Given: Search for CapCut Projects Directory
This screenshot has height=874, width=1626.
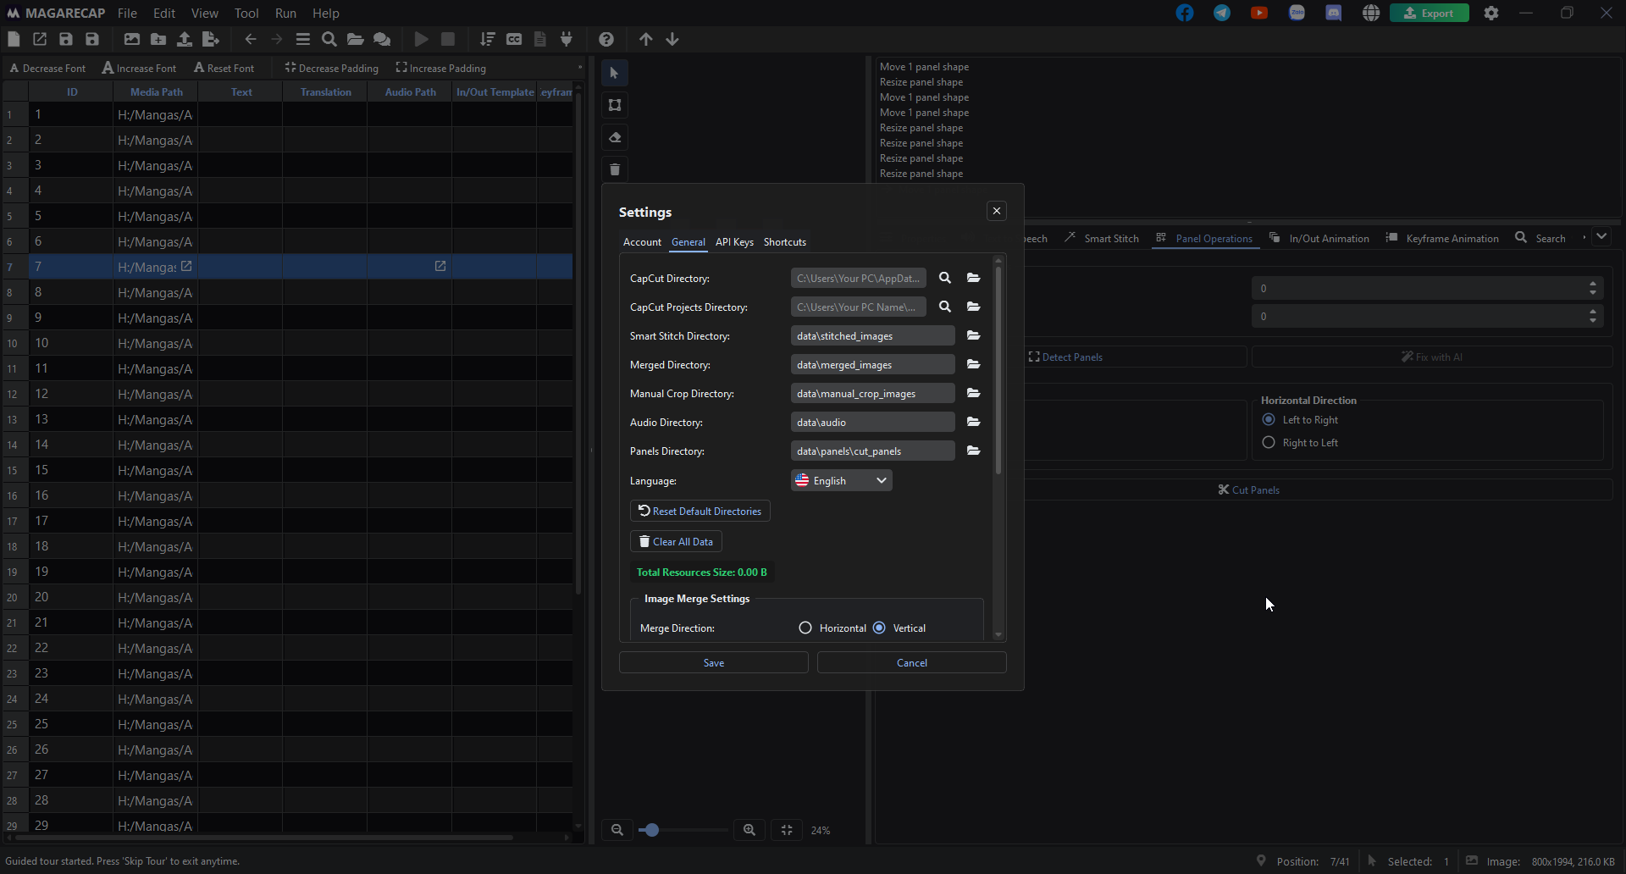Looking at the screenshot, I should click(x=945, y=307).
